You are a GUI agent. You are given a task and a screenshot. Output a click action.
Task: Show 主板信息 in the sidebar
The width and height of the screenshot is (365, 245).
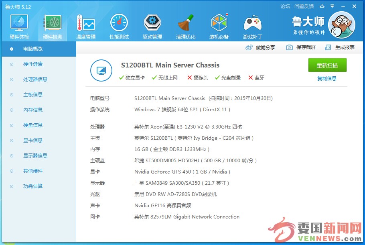(39, 95)
